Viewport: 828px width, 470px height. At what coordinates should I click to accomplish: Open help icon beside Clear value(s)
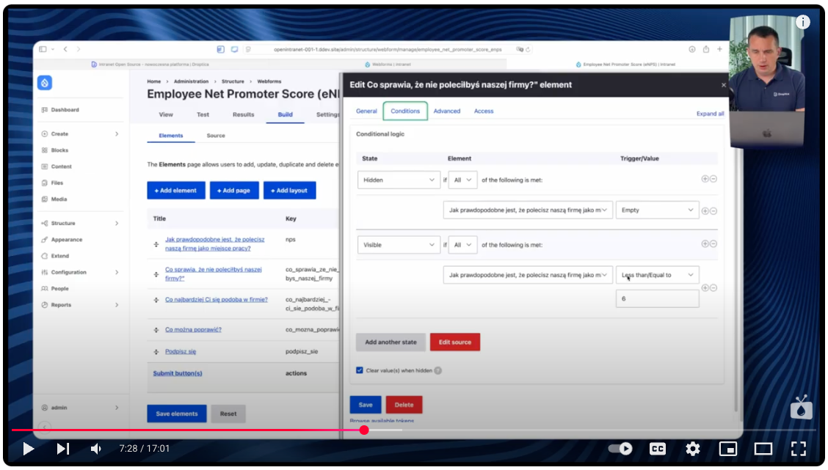[x=437, y=371]
